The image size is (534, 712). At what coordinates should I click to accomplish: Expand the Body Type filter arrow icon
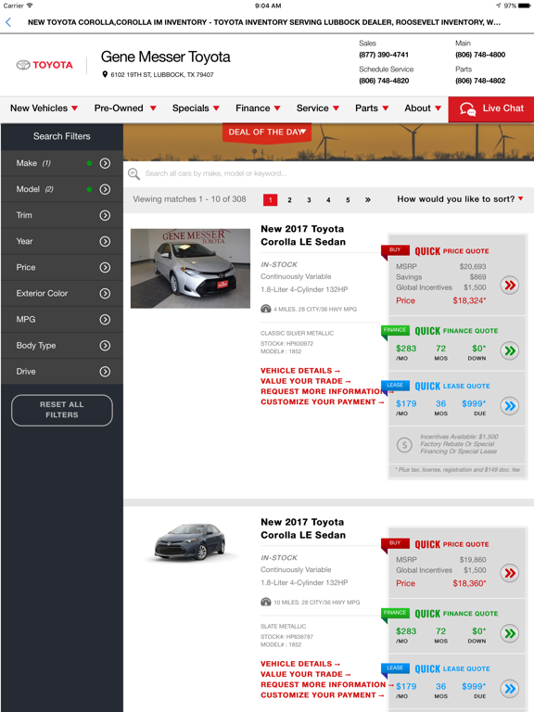coord(105,346)
